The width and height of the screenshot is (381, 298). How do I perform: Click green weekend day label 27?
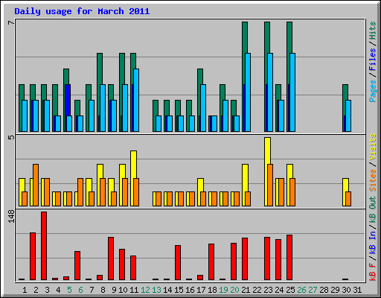tap(313, 290)
